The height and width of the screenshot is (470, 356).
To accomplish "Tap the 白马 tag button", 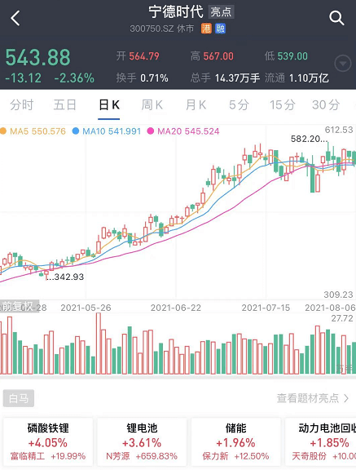I will point(19,398).
